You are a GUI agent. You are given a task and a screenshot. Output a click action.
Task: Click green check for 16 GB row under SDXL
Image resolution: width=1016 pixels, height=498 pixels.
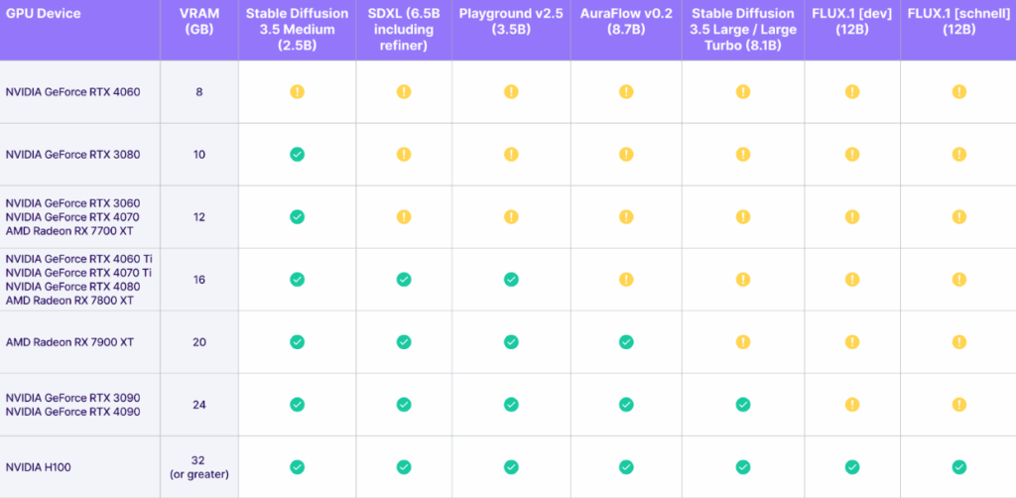(404, 279)
